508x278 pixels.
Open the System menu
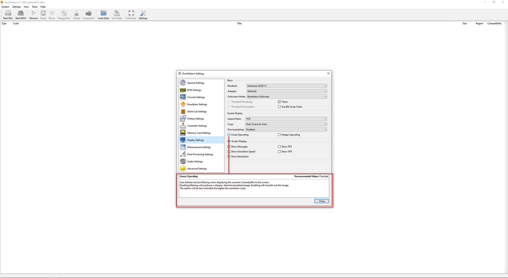[x=5, y=7]
